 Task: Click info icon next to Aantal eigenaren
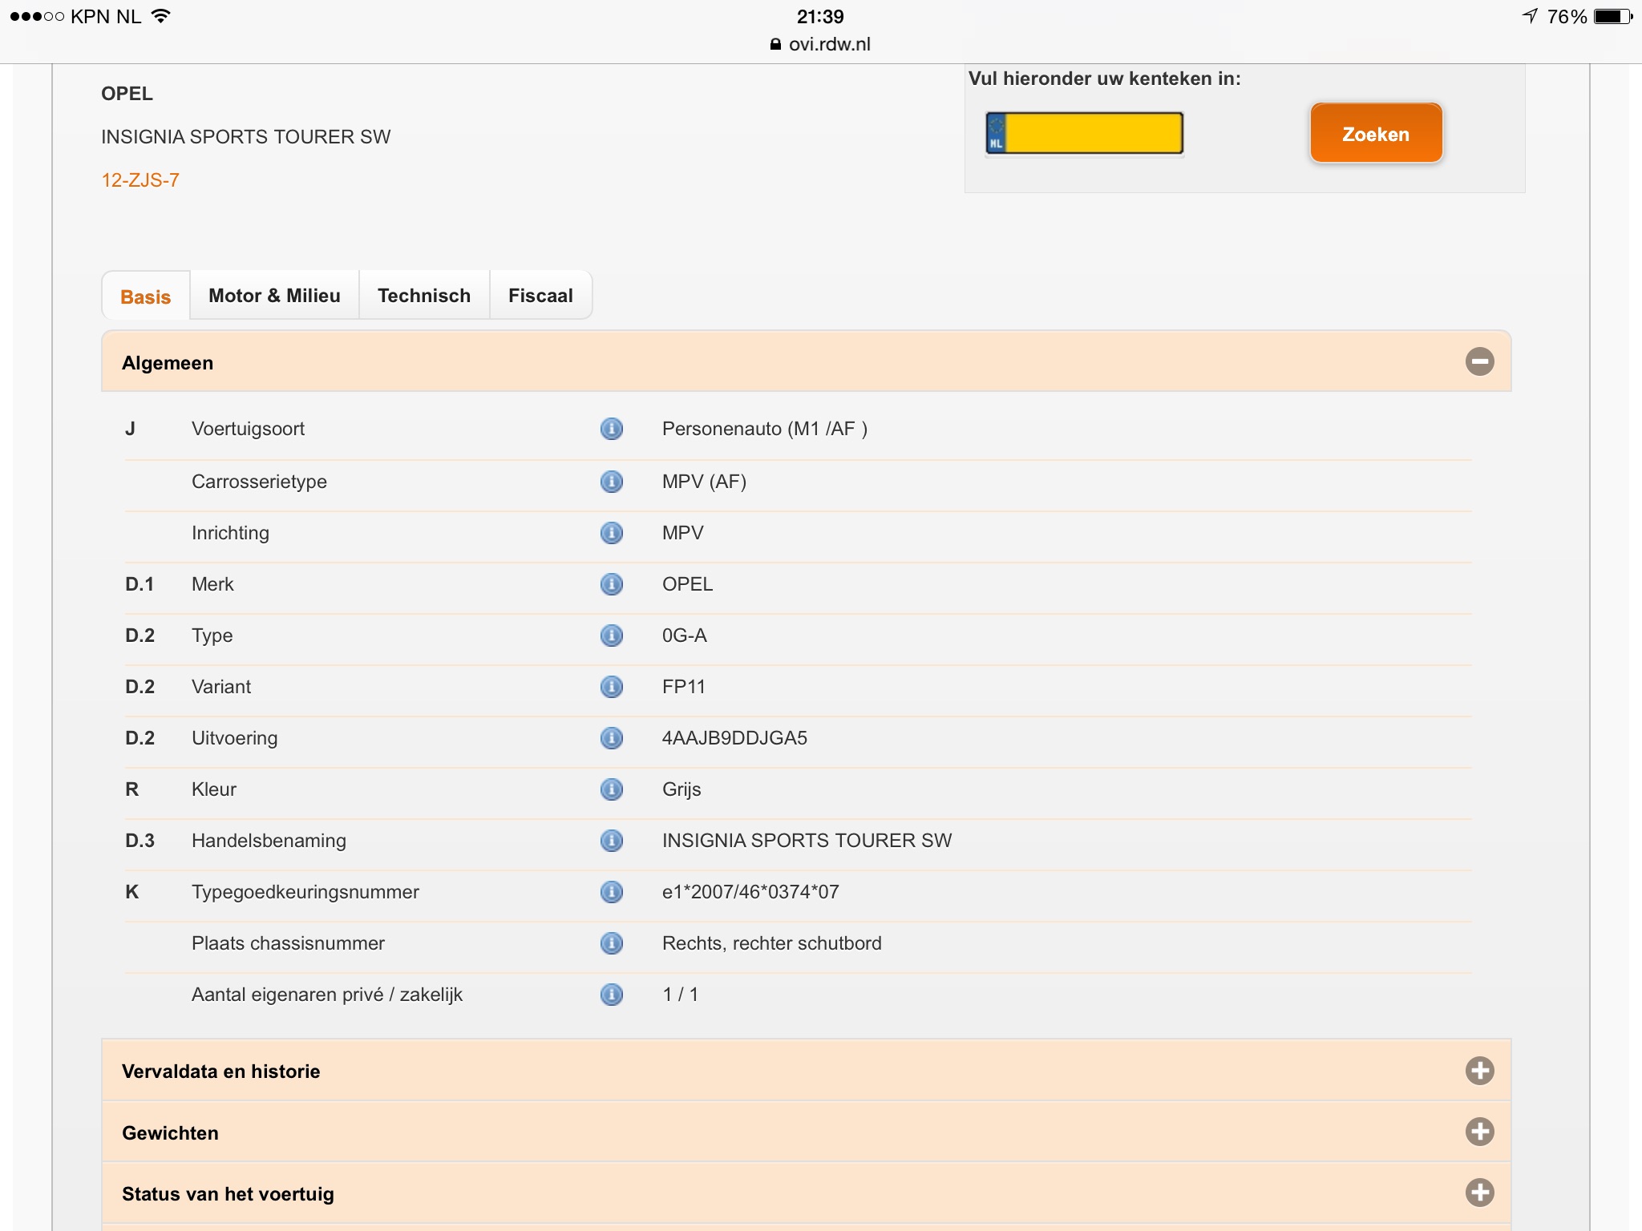click(x=611, y=995)
